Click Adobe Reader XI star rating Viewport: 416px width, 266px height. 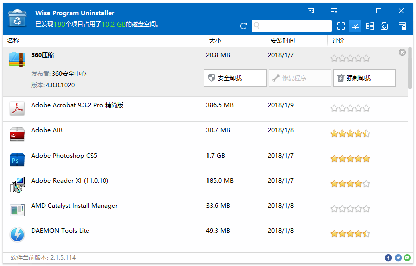pos(350,184)
